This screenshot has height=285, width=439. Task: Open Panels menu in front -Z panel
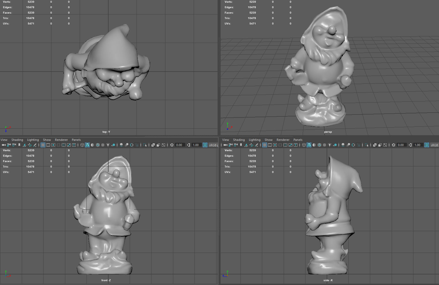click(76, 140)
